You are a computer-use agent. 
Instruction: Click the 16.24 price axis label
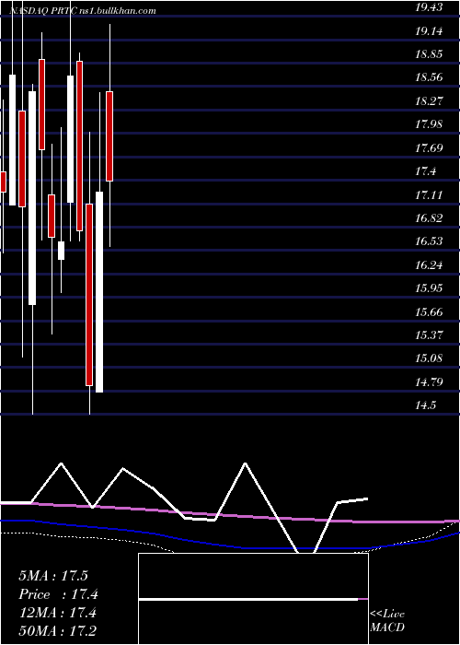(x=429, y=264)
